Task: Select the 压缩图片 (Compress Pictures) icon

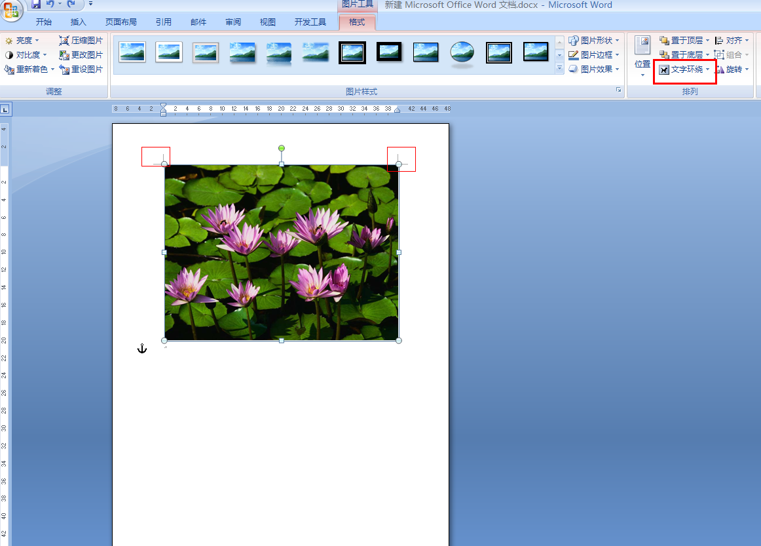Action: point(81,40)
